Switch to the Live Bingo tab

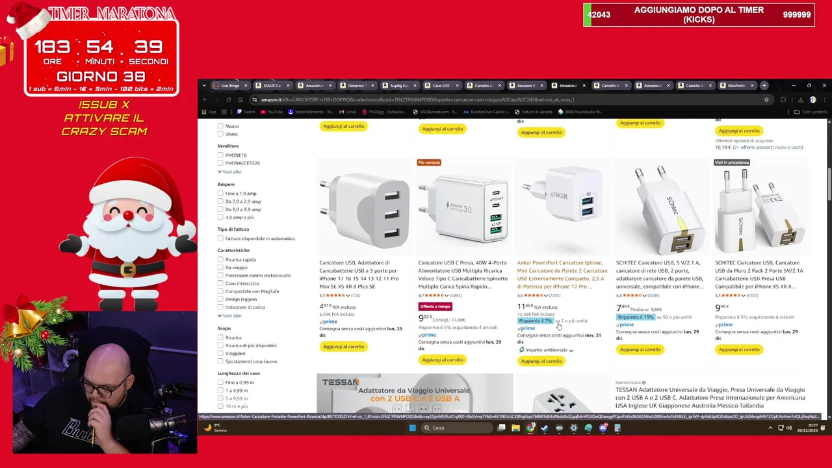(229, 85)
